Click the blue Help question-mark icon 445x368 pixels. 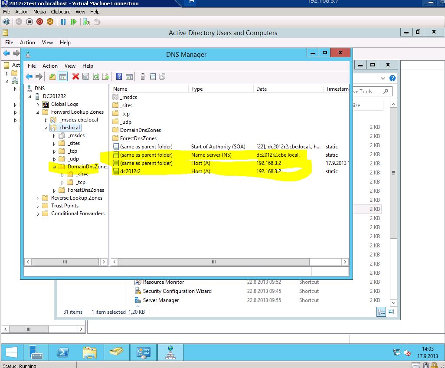tap(119, 76)
